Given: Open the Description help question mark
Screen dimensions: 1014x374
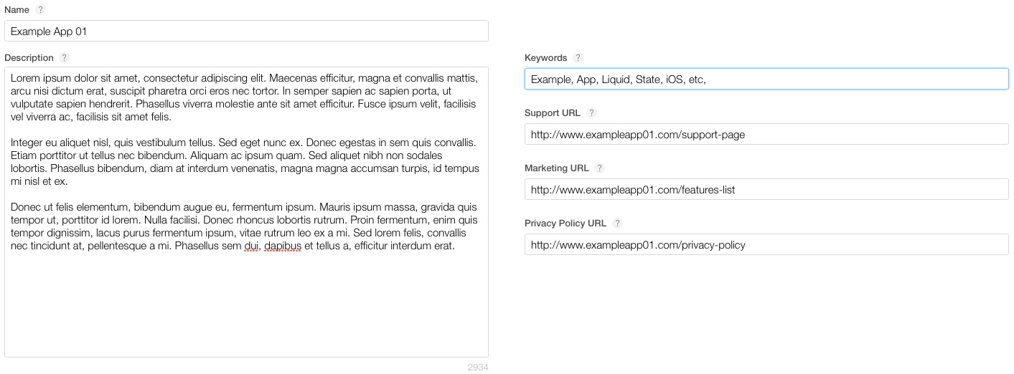Looking at the screenshot, I should point(64,58).
